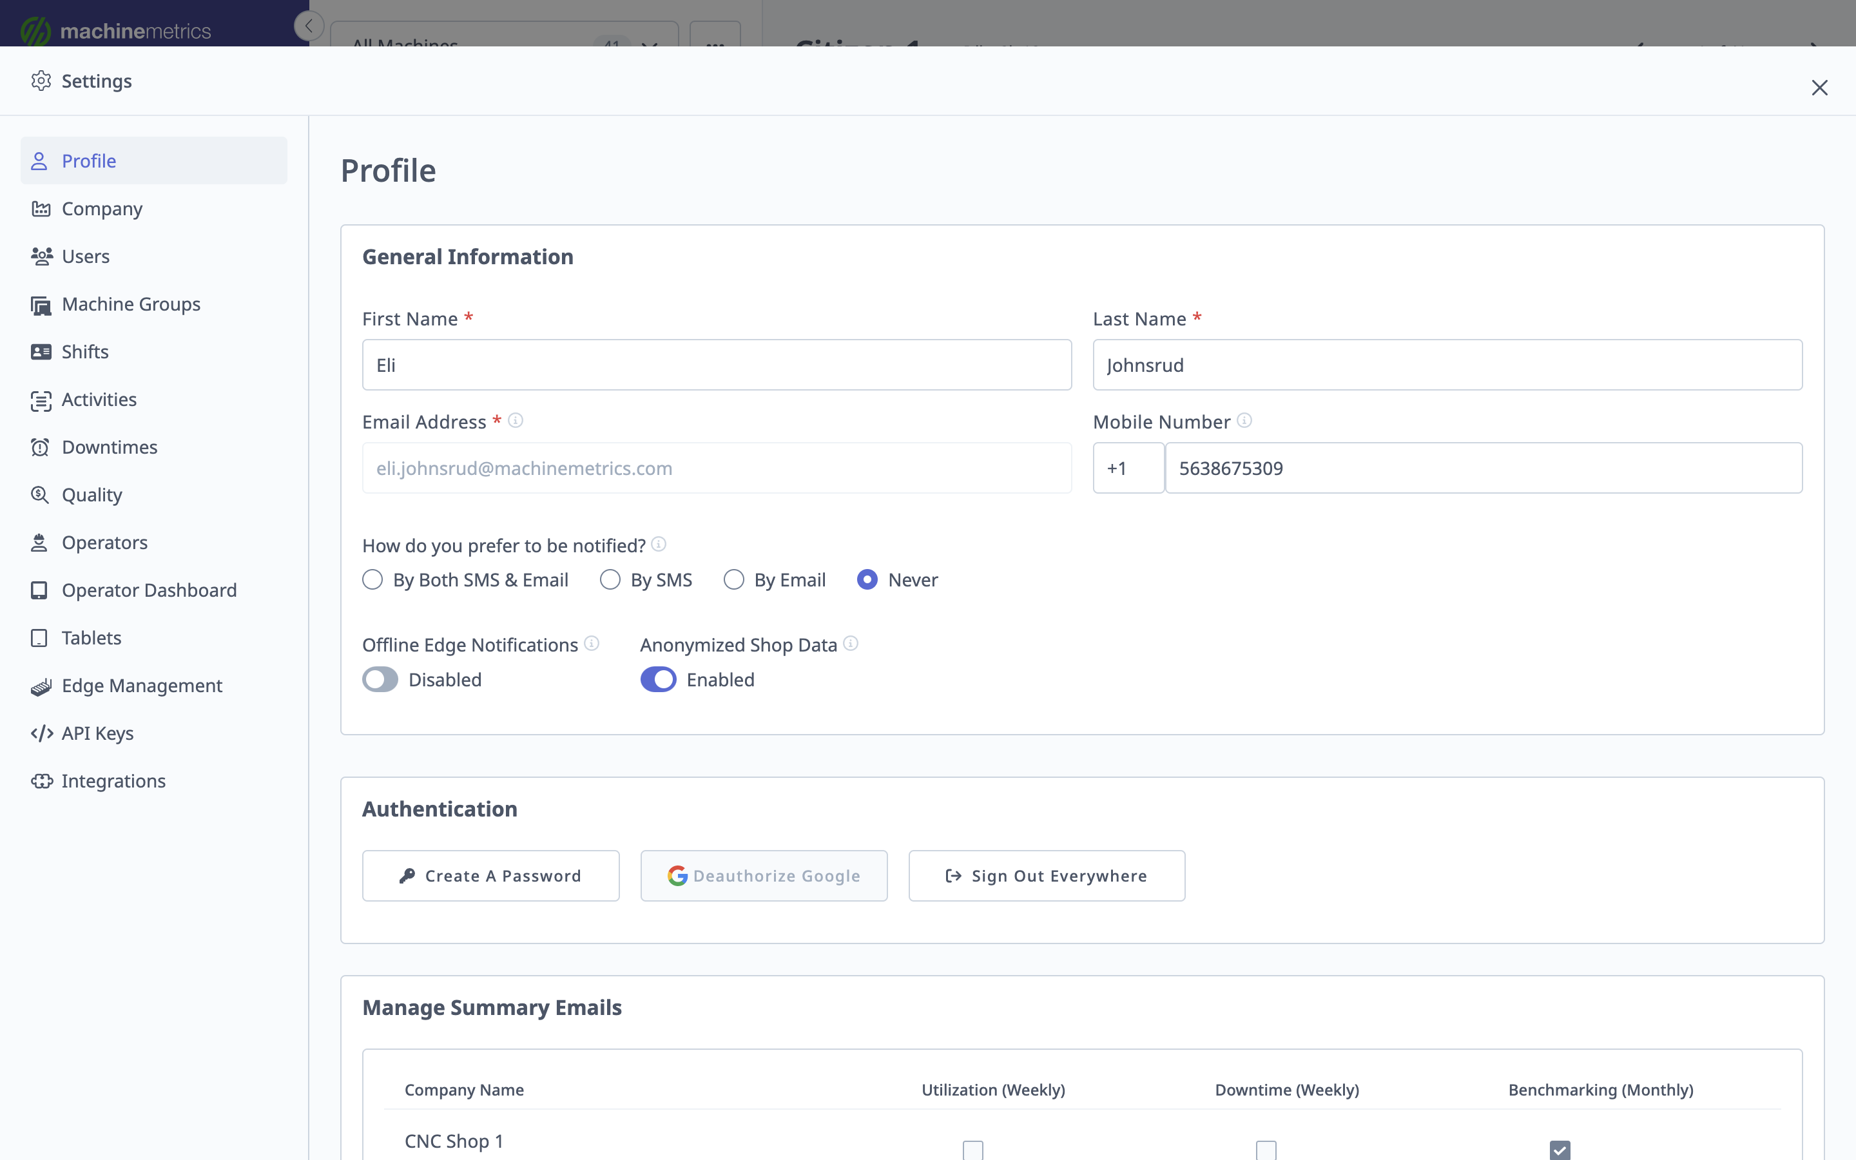Open the Profile settings section
Image resolution: width=1856 pixels, height=1160 pixels.
point(153,161)
